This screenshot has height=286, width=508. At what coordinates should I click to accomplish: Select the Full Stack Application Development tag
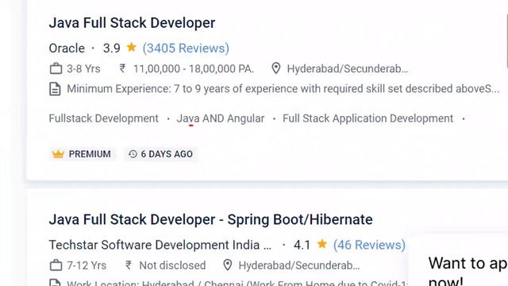point(368,118)
